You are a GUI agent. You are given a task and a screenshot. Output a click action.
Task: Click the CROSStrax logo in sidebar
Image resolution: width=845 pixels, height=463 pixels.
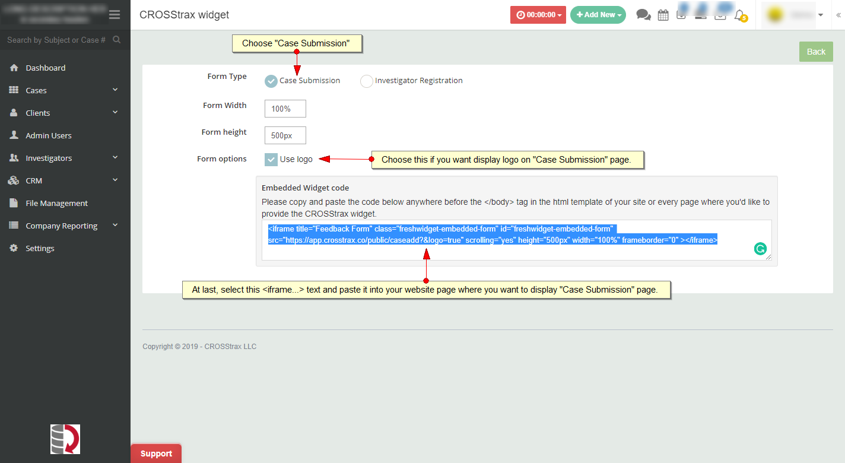(x=65, y=439)
